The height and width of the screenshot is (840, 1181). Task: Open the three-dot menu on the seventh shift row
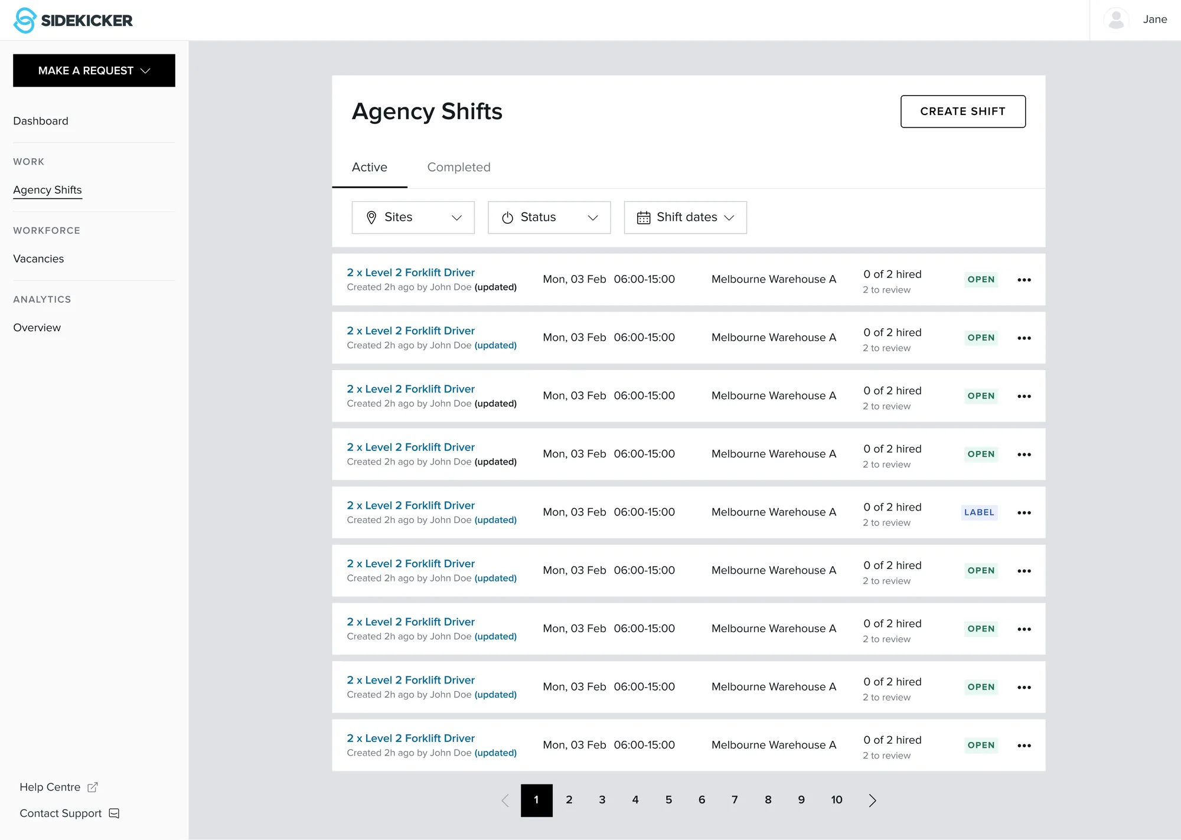coord(1025,629)
